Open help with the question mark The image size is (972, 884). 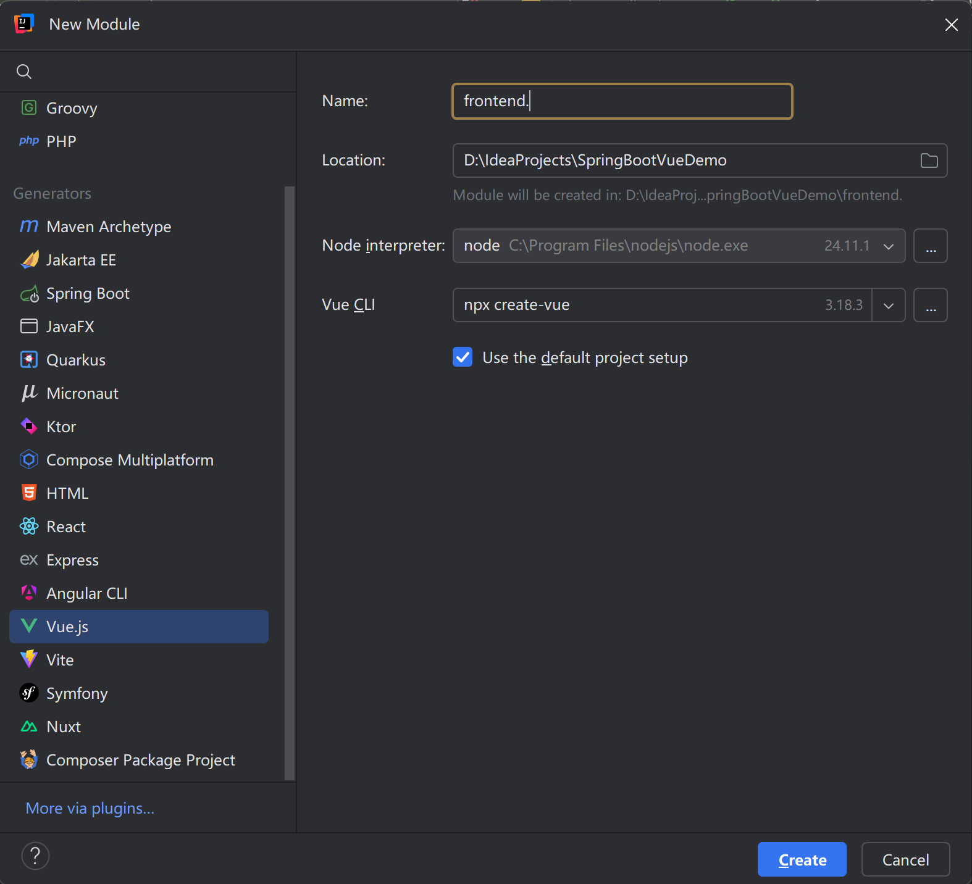tap(35, 856)
